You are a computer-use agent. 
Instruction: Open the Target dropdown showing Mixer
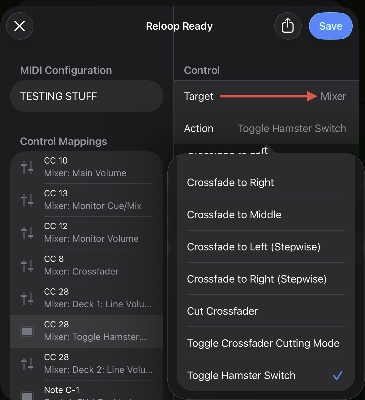tap(333, 96)
